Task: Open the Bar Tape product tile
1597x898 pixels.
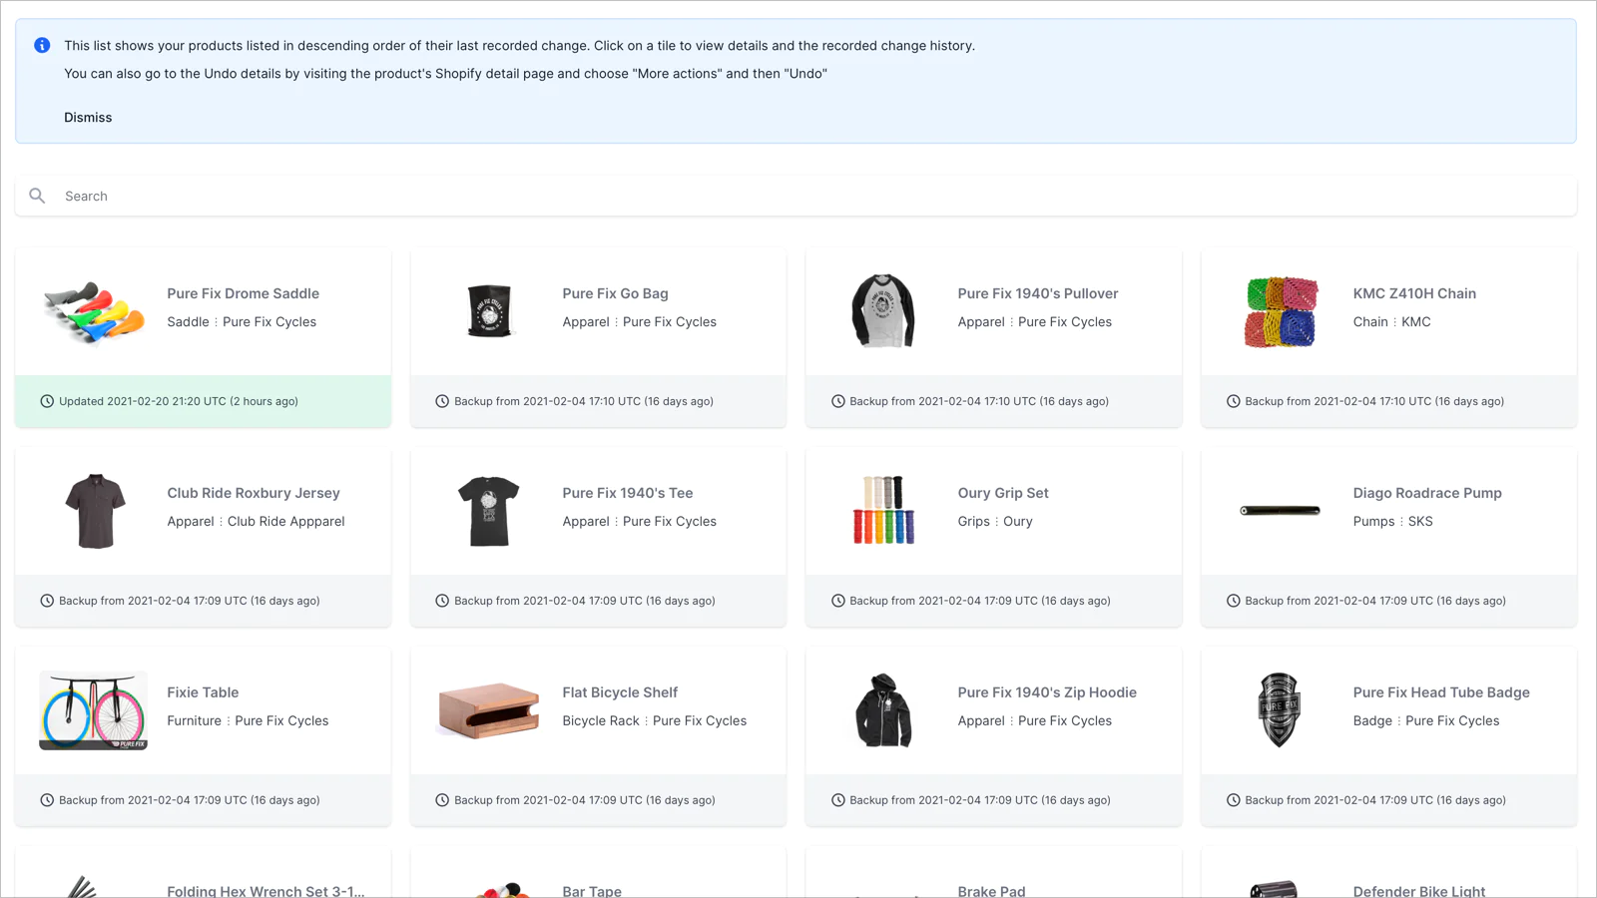Action: (x=598, y=873)
